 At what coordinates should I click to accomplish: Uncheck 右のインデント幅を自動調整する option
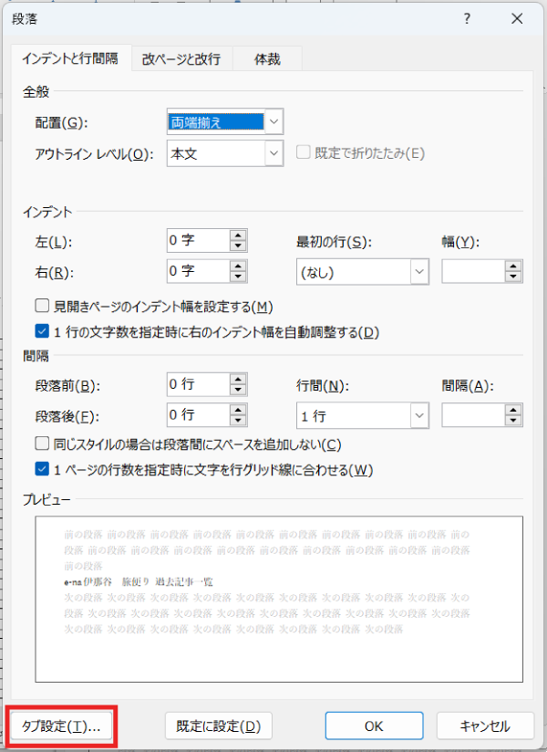tap(42, 332)
